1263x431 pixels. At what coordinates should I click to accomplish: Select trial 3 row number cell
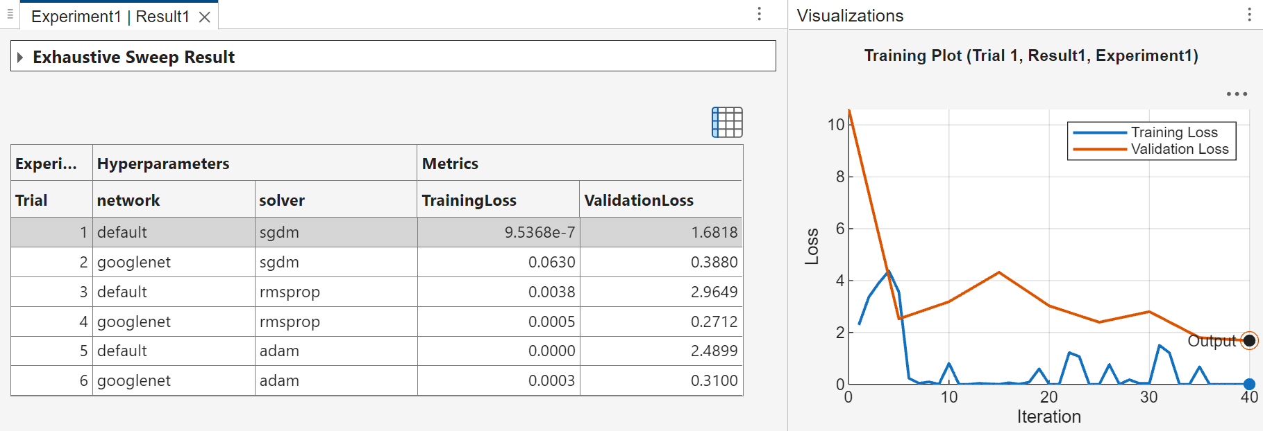[52, 292]
